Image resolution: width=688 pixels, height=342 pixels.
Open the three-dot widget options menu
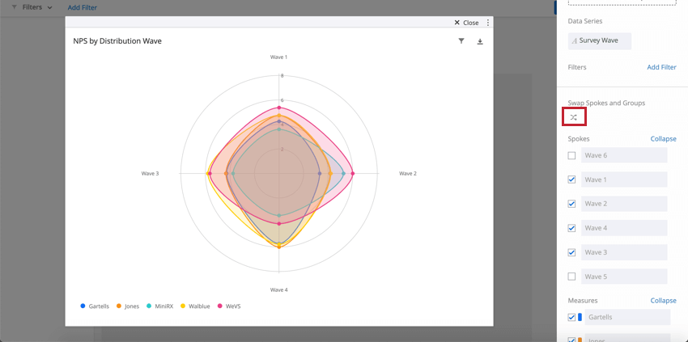(x=488, y=23)
